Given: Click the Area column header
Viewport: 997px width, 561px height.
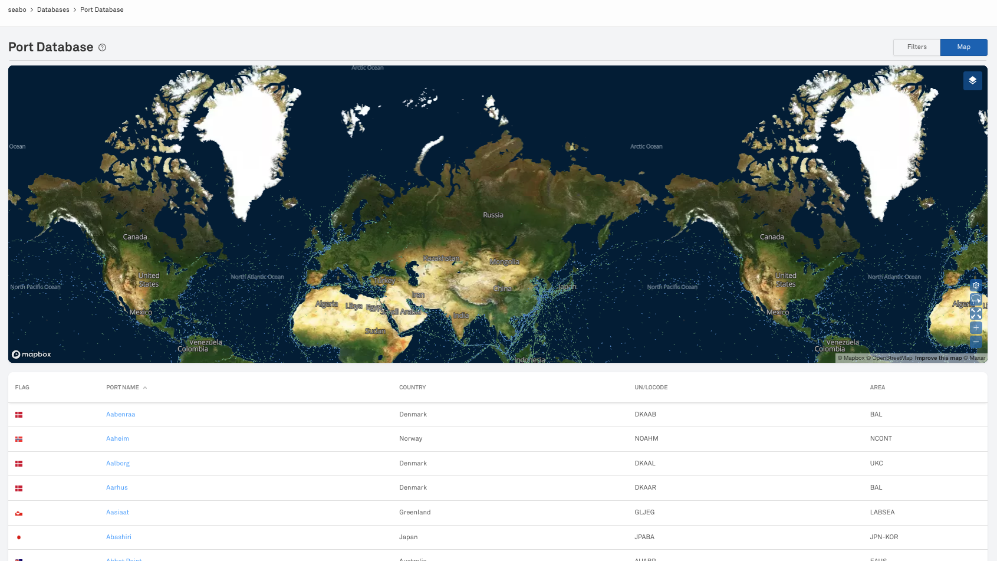Looking at the screenshot, I should (877, 388).
